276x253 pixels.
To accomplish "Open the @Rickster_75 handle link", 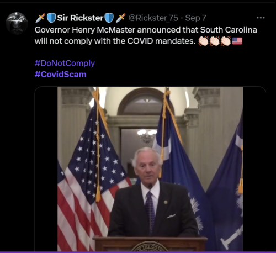I will 153,18.
